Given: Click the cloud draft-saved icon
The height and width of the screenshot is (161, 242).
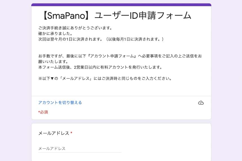Looking at the screenshot, I should [x=201, y=103].
